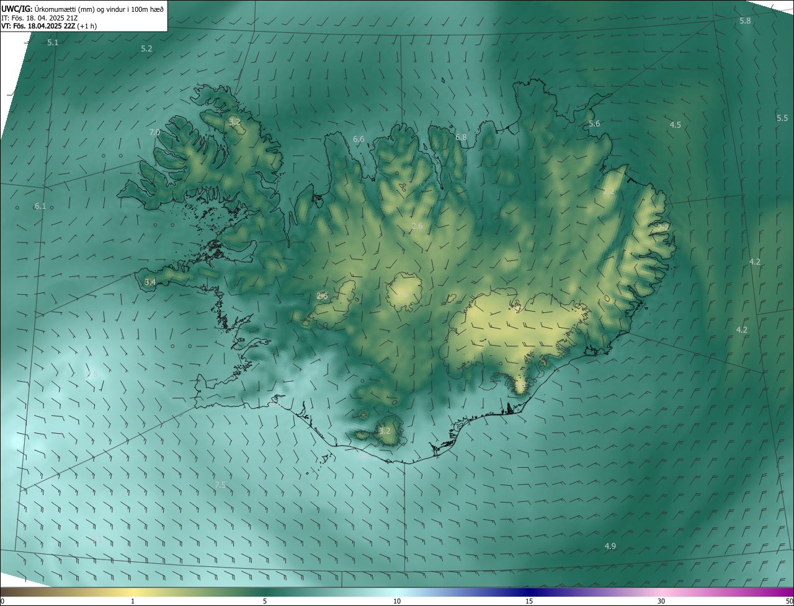This screenshot has width=794, height=606.
Task: Click the '1' tick label on the colour scale
Action: (133, 601)
